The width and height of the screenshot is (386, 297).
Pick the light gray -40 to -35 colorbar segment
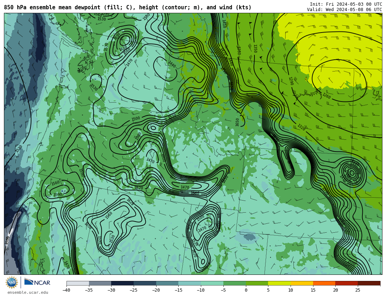tap(78, 283)
